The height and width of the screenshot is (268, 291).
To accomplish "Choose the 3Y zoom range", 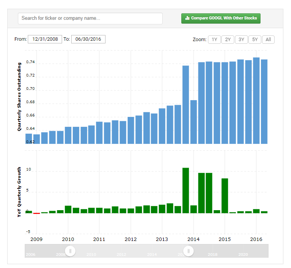I will tap(241, 40).
